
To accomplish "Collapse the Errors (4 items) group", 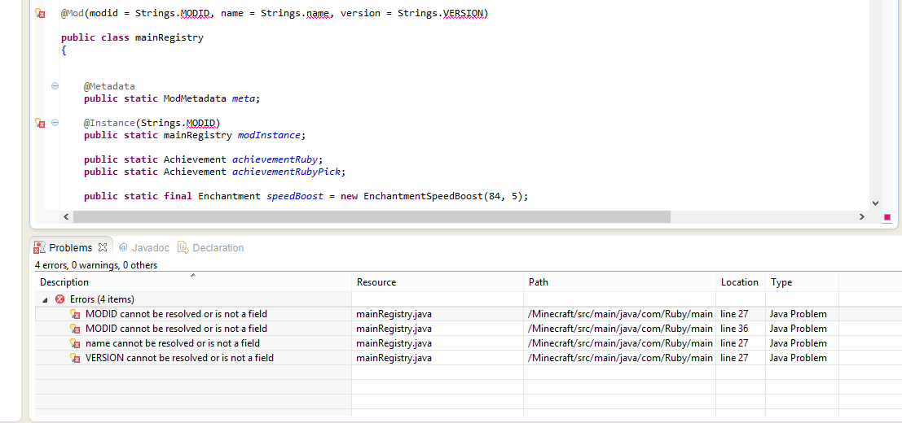I will click(x=45, y=299).
